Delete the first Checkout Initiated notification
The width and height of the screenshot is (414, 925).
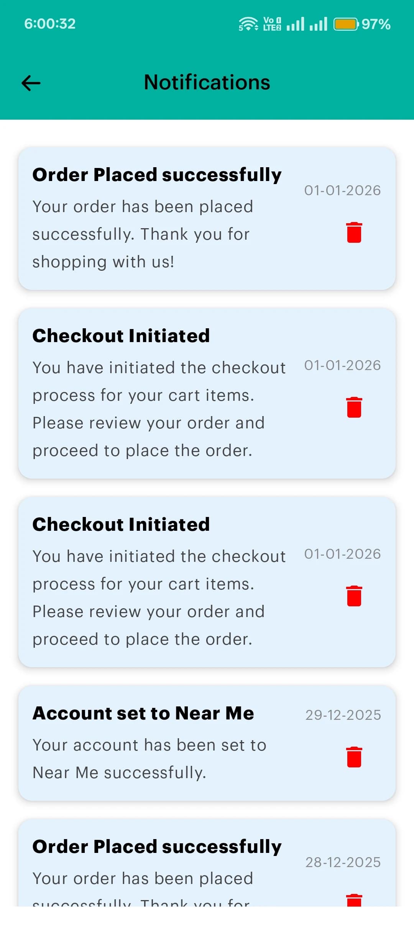click(354, 407)
